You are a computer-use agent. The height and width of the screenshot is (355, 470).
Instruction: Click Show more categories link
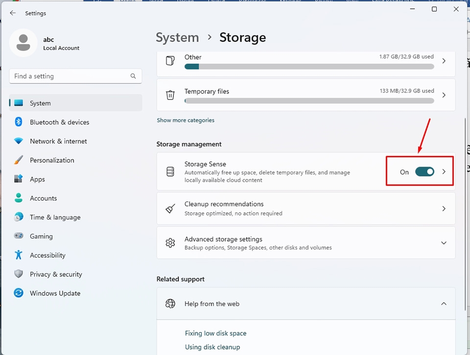click(186, 120)
